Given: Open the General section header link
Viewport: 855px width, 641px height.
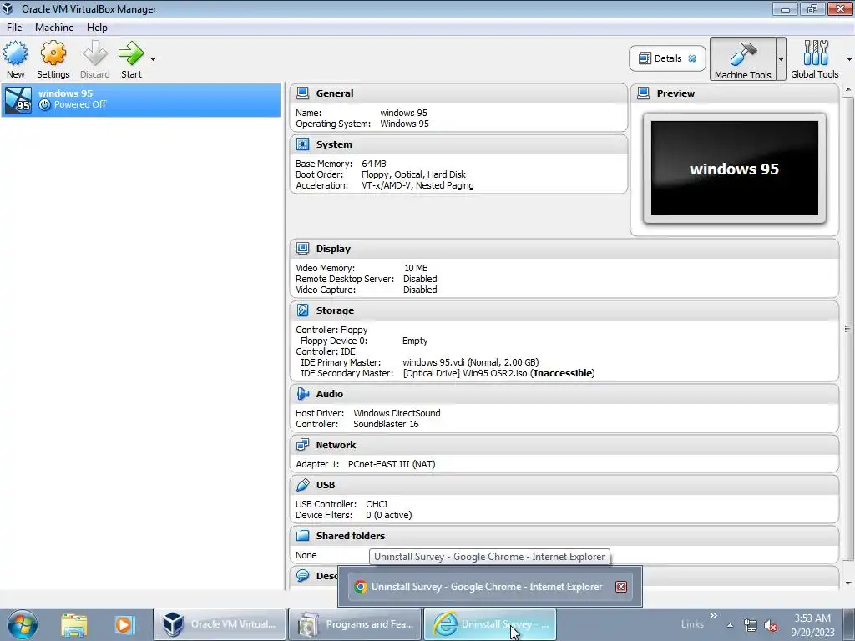Looking at the screenshot, I should (x=335, y=93).
